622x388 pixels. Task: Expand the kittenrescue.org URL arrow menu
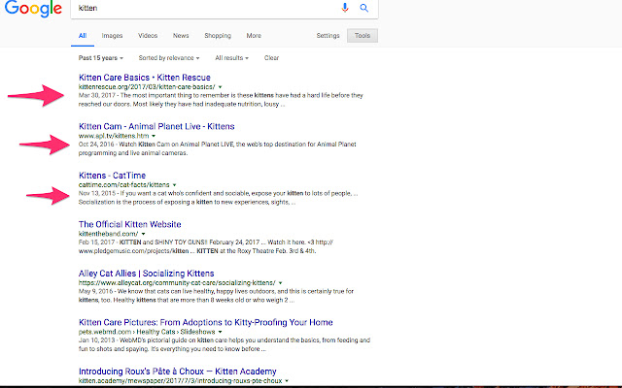coord(221,87)
